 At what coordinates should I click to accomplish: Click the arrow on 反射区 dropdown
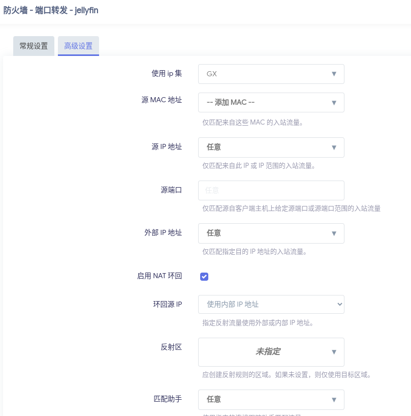pyautogui.click(x=334, y=352)
